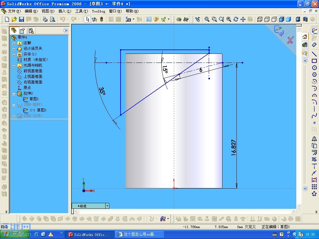Select (-) 草图3 sketch item
The height and width of the screenshot is (239, 319).
point(38,110)
